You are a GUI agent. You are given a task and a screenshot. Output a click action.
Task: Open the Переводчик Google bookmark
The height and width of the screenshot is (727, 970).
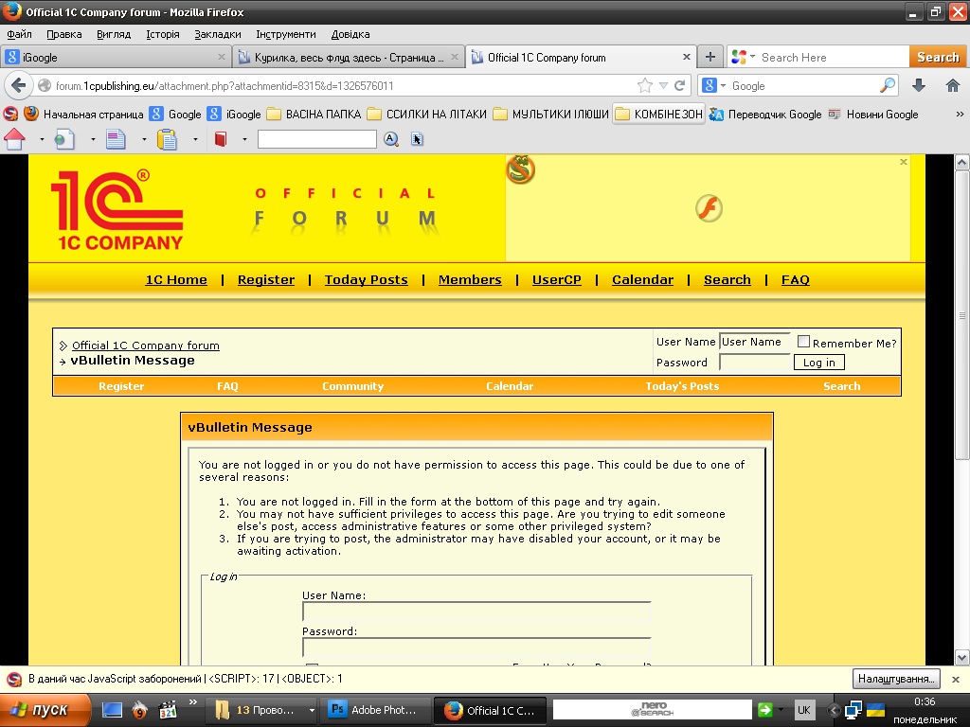pyautogui.click(x=765, y=114)
